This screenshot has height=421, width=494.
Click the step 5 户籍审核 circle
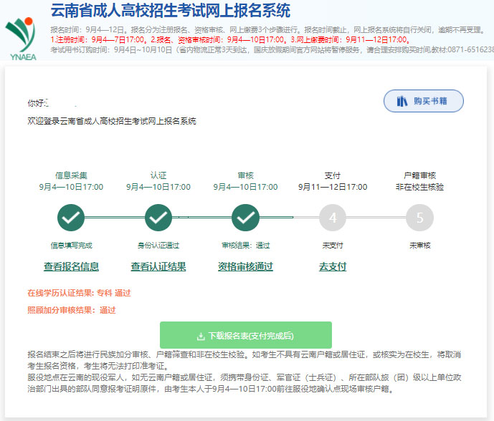click(419, 217)
